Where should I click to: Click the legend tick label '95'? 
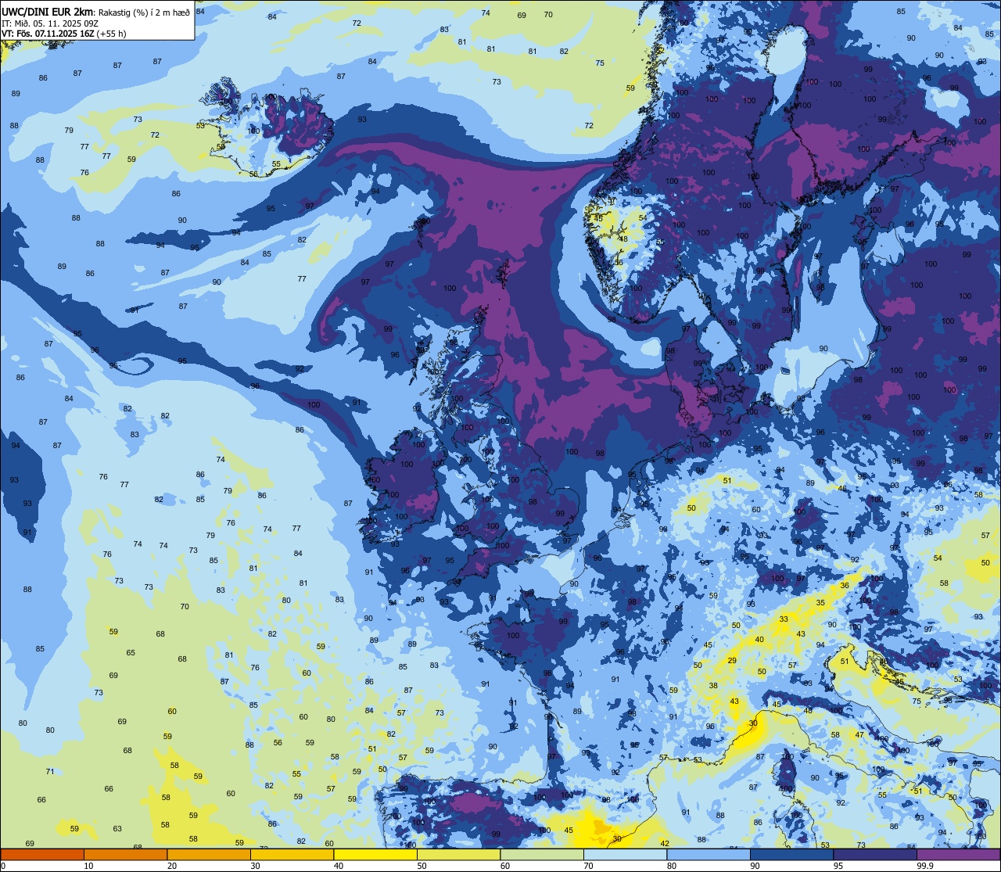(838, 866)
